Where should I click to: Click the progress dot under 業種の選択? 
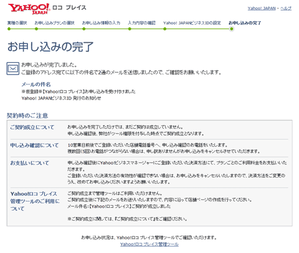tap(9, 29)
